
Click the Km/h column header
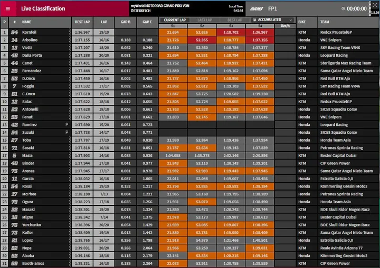(x=285, y=26)
